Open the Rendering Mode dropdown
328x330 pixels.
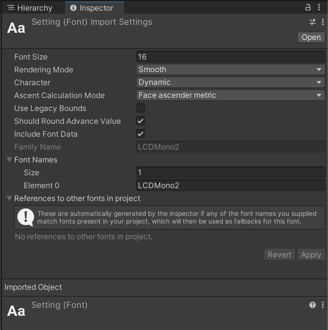click(230, 69)
